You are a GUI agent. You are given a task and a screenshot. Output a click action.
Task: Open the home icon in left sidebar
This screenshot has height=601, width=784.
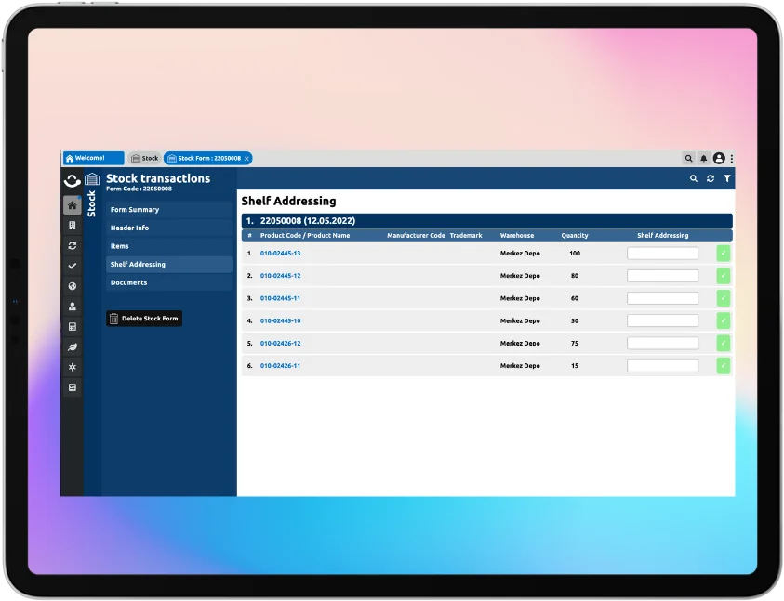72,205
